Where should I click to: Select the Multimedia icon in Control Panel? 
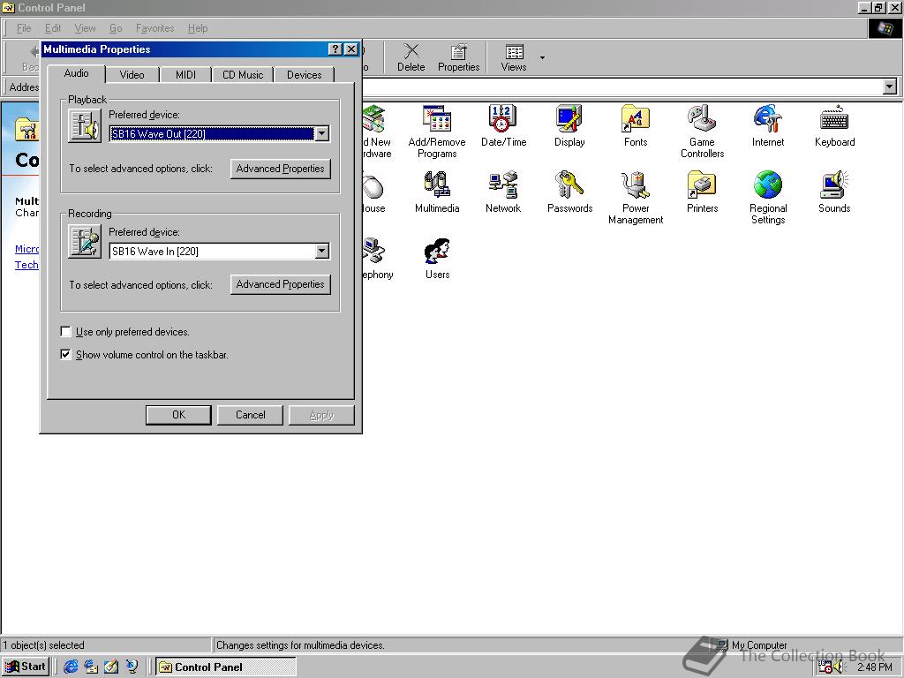coord(436,192)
